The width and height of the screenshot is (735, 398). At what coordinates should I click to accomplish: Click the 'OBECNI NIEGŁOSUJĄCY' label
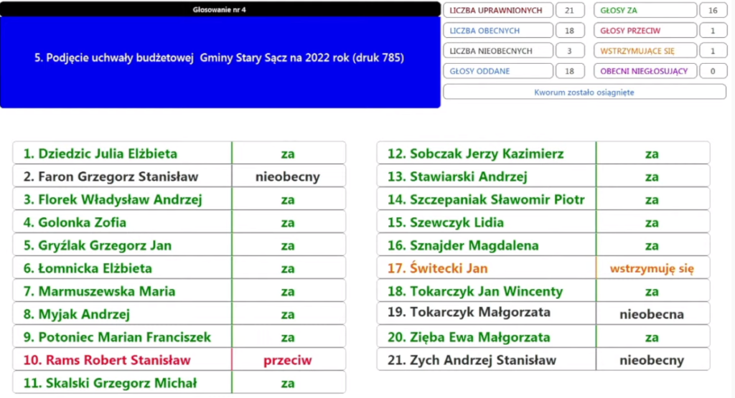tap(645, 71)
